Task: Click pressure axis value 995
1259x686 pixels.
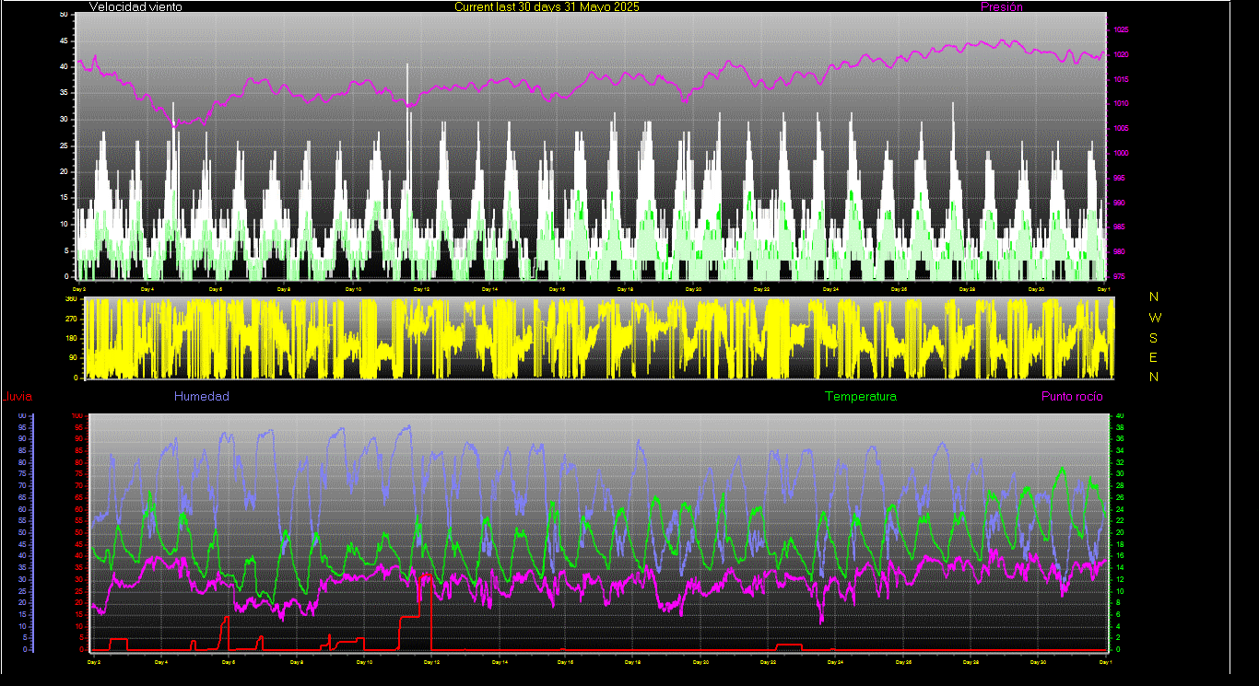Action: click(x=1121, y=178)
